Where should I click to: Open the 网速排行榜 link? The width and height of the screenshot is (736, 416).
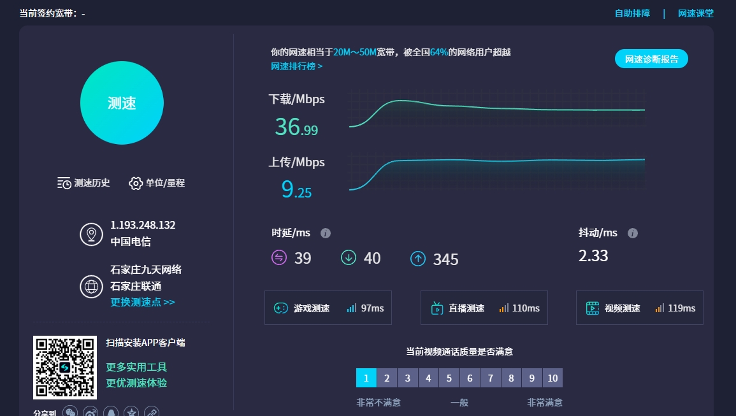click(293, 66)
